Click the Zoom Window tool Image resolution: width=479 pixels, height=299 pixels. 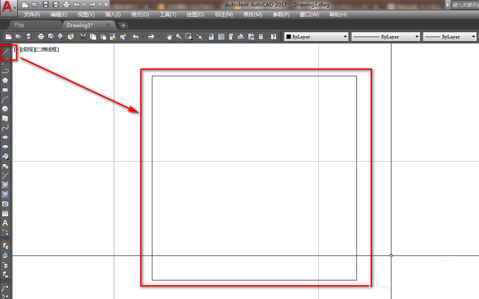tap(189, 37)
